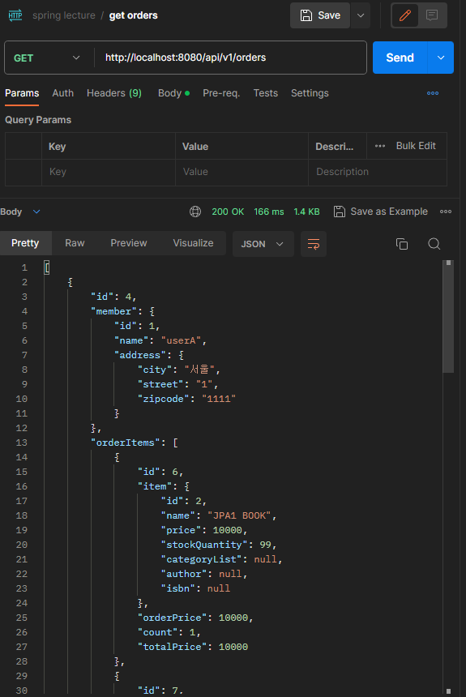The height and width of the screenshot is (697, 466).
Task: Click the 200 OK status text
Action: [x=228, y=212]
